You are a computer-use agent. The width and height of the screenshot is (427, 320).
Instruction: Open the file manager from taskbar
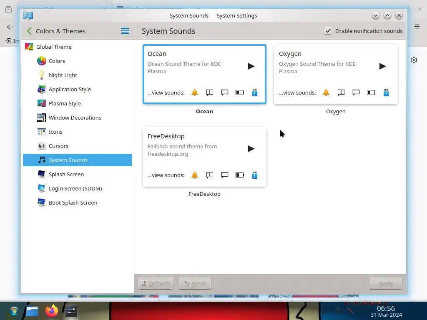pyautogui.click(x=32, y=311)
